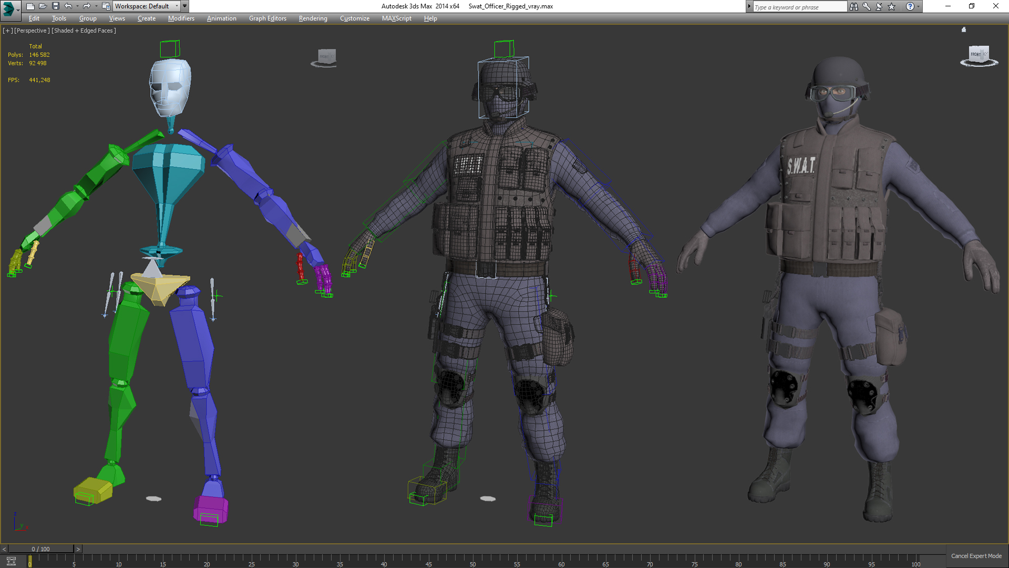This screenshot has height=568, width=1009.
Task: Open Mini Curve Editor icon beside timeline
Action: tap(12, 561)
